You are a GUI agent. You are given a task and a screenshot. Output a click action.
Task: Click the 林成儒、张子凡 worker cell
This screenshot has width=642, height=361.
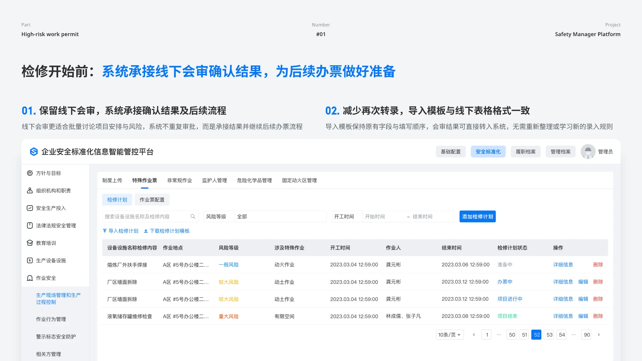403,316
